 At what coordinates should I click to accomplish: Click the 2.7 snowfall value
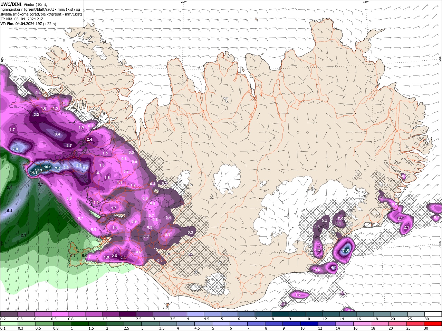coord(69,146)
